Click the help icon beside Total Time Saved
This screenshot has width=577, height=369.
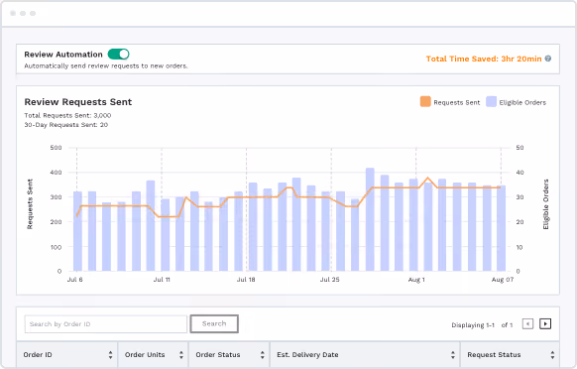coord(548,59)
